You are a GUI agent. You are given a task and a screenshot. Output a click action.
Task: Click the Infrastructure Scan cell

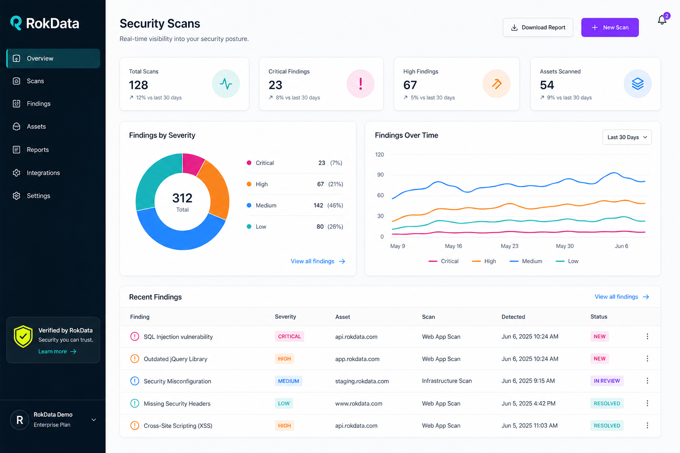[x=447, y=381]
